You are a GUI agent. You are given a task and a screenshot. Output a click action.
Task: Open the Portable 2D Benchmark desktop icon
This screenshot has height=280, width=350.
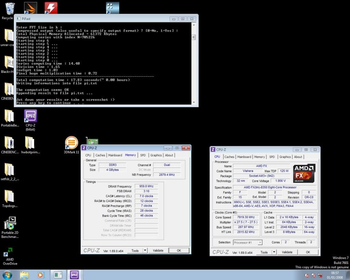coord(10,223)
